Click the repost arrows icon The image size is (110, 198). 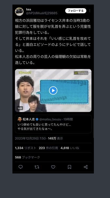point(37,167)
